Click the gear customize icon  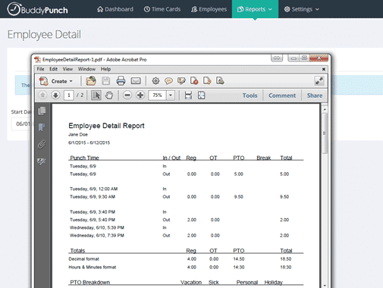click(155, 81)
